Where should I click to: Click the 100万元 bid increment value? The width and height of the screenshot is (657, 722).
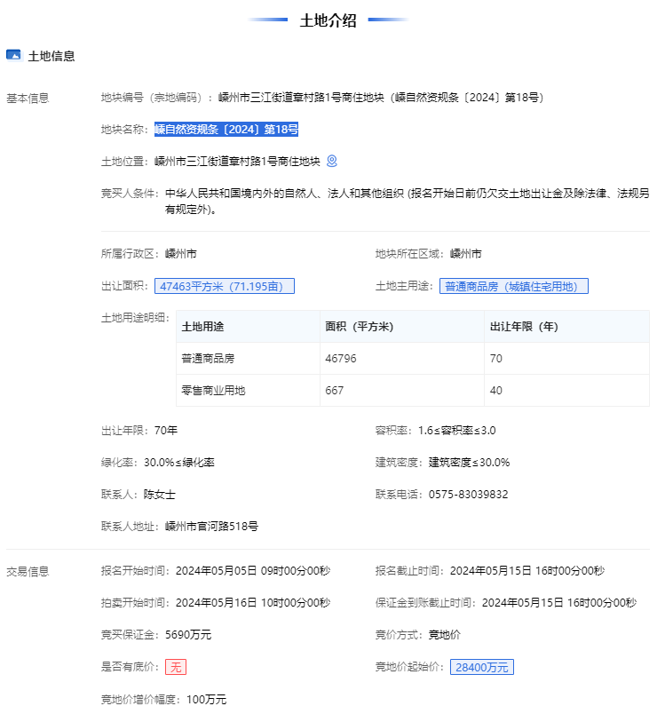[x=206, y=700]
